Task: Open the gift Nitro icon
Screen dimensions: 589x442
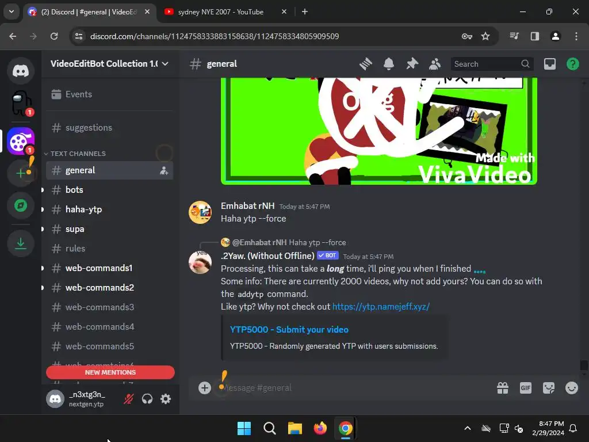Action: pos(503,387)
